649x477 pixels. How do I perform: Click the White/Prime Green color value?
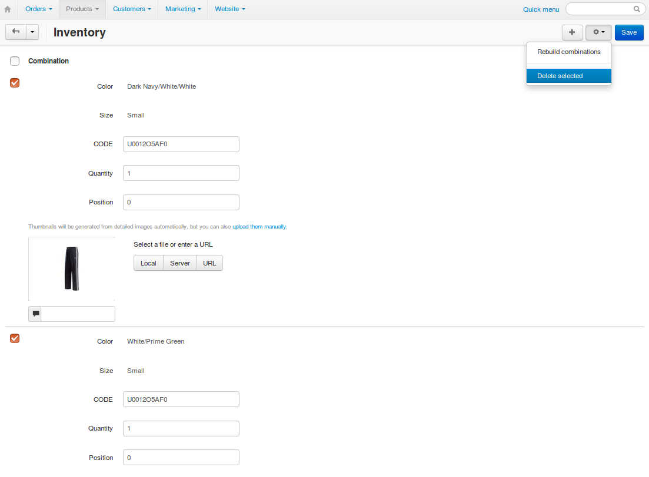[x=155, y=341]
